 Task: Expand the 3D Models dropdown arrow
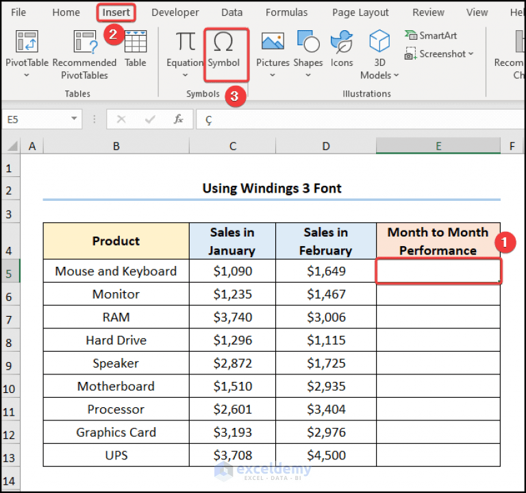(396, 75)
